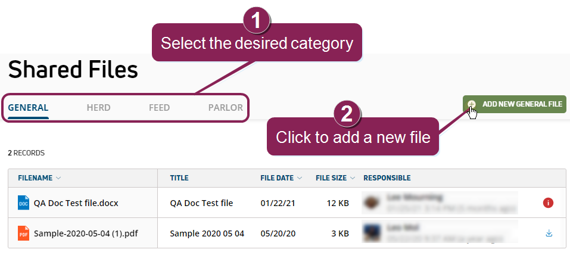Image resolution: width=570 pixels, height=271 pixels.
Task: Click the DOCX file type icon
Action: pos(23,203)
